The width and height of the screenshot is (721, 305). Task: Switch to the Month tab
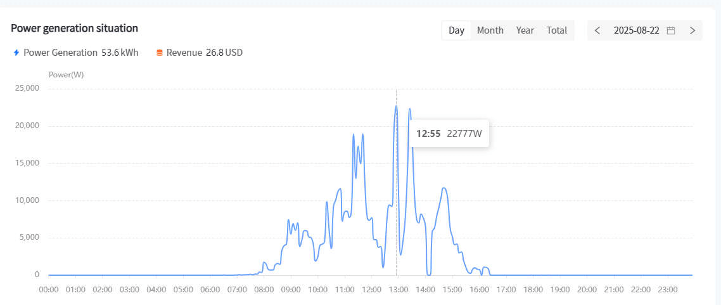coord(490,31)
